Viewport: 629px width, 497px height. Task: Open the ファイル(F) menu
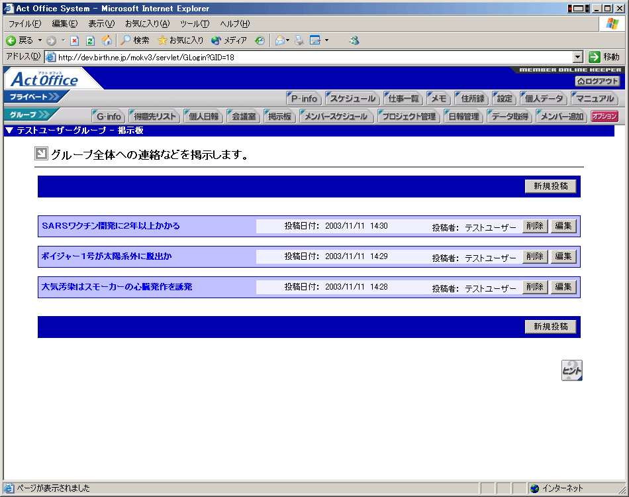pos(24,24)
